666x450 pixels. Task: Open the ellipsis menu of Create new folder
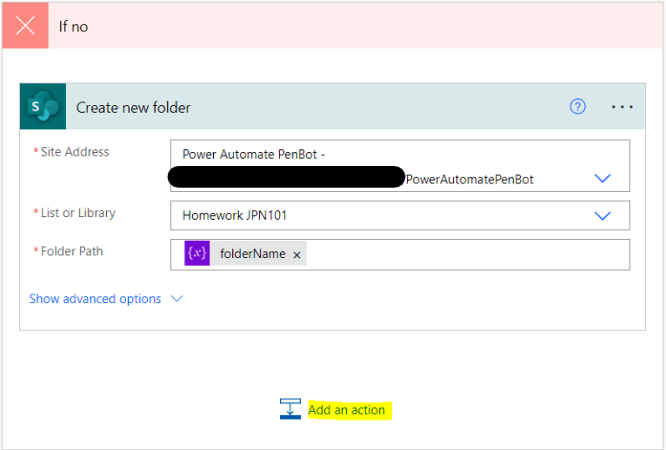pyautogui.click(x=623, y=107)
